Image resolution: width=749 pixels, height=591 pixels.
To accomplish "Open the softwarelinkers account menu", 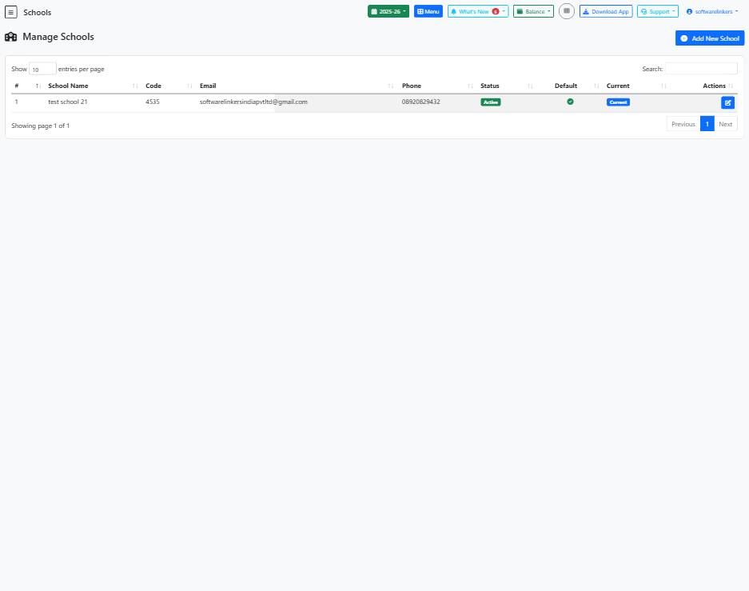I will click(714, 11).
